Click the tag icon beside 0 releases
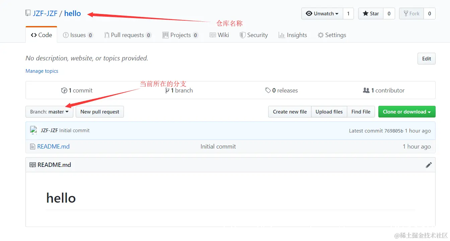The height and width of the screenshot is (241, 450). [268, 90]
